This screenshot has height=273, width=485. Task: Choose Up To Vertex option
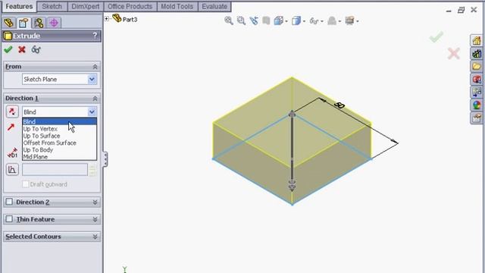click(x=59, y=129)
